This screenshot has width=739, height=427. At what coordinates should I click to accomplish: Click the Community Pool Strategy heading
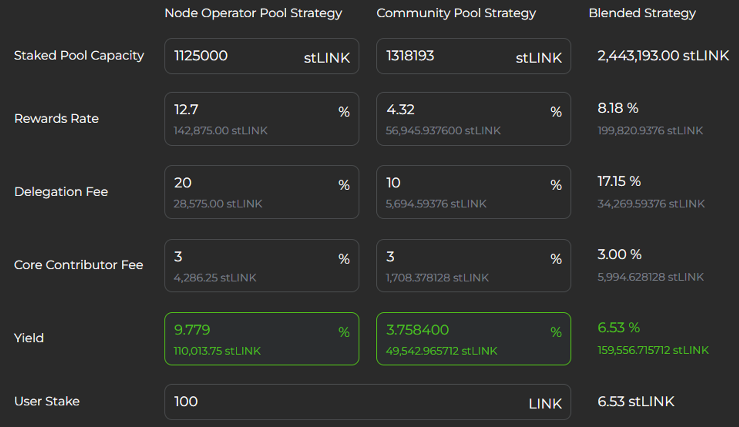point(456,13)
